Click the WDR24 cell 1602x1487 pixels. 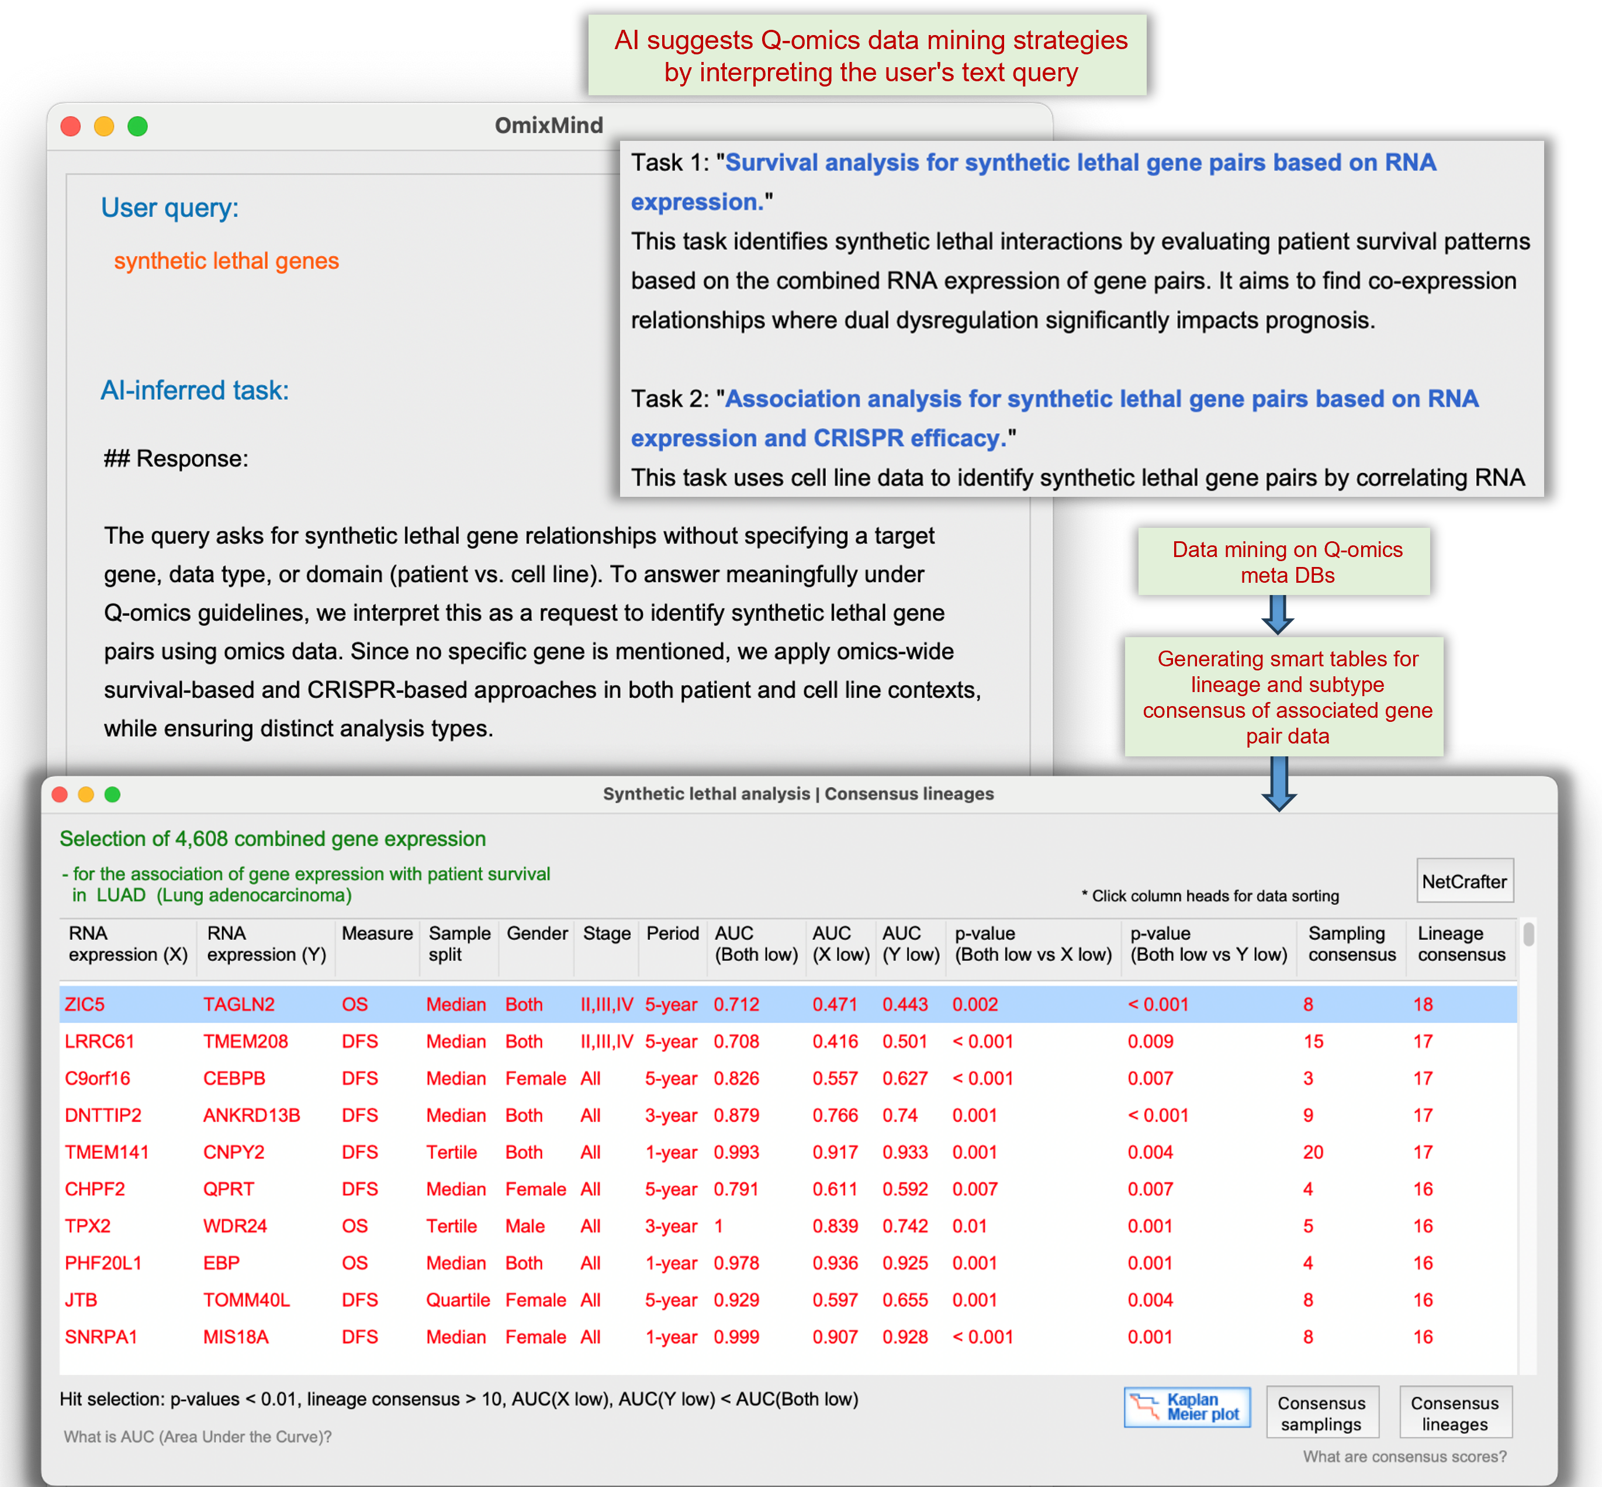235,1226
